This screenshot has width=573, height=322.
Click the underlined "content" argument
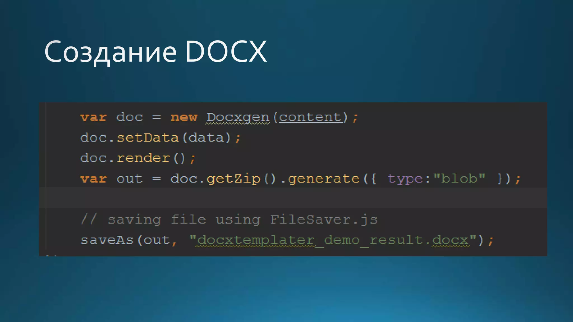311,117
